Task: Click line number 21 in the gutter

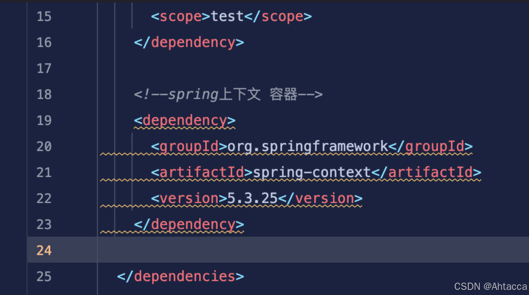Action: (x=44, y=173)
